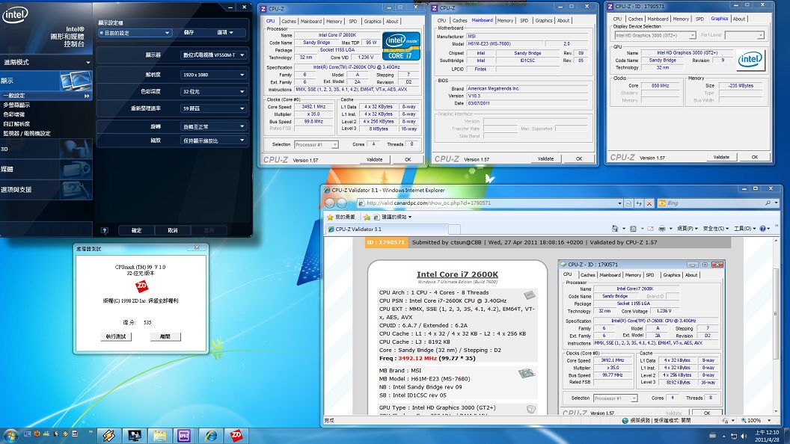Click the IE compatibility view icon
790x444 pixels.
(628, 203)
